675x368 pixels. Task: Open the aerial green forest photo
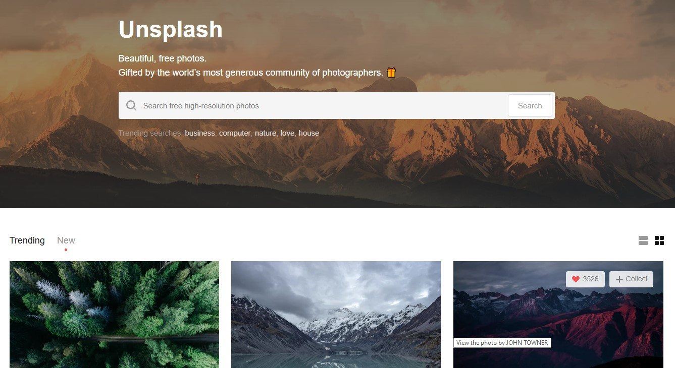click(114, 315)
